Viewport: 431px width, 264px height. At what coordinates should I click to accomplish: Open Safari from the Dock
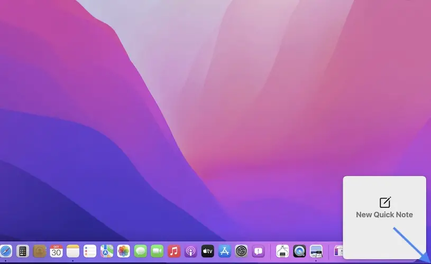pos(6,251)
